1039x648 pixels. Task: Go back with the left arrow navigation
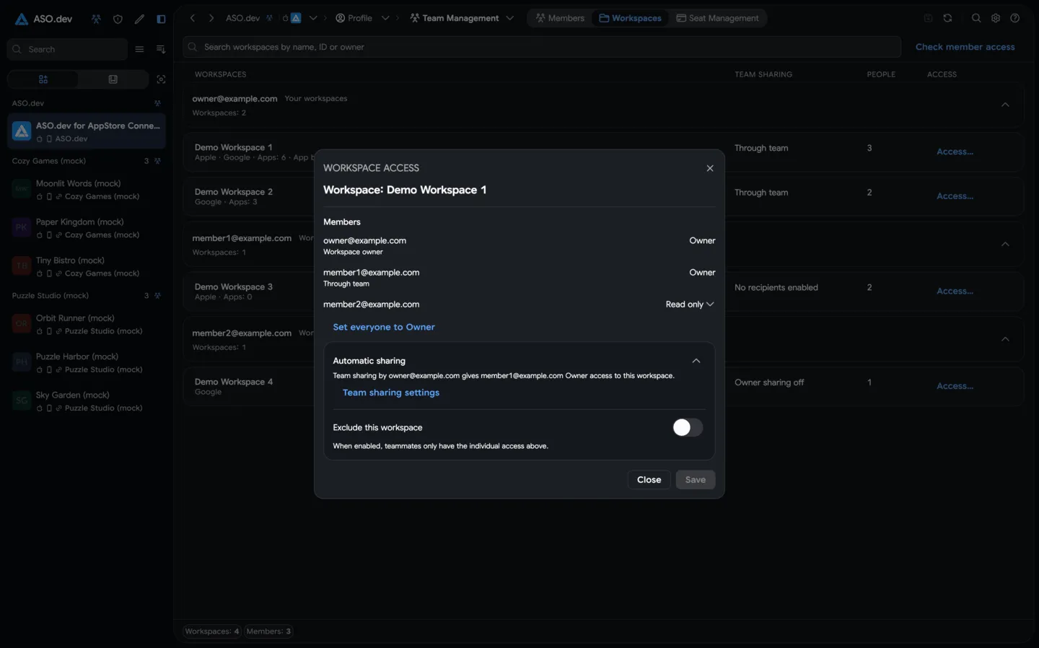tap(193, 18)
